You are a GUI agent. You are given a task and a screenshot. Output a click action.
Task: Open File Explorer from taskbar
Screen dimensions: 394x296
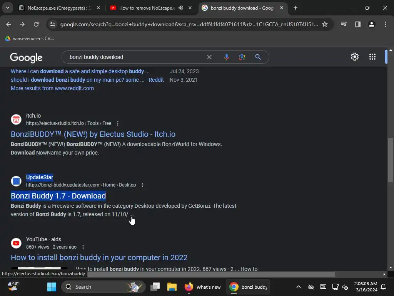pyautogui.click(x=172, y=287)
